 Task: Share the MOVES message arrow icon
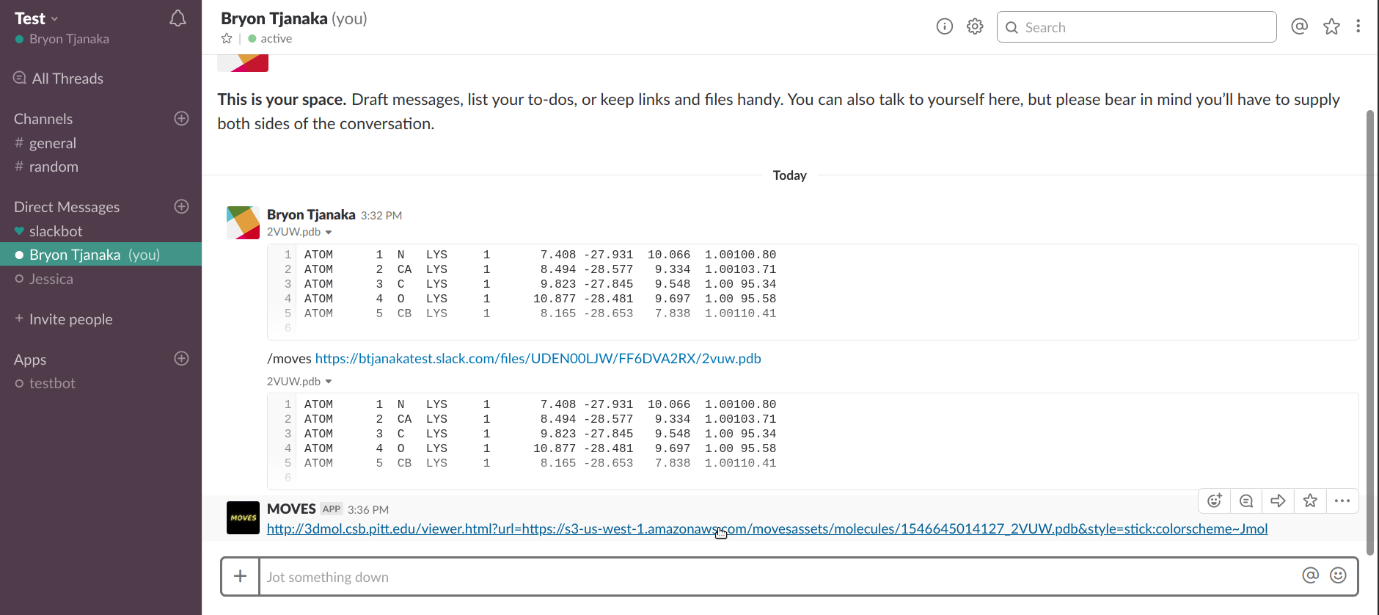(1278, 501)
